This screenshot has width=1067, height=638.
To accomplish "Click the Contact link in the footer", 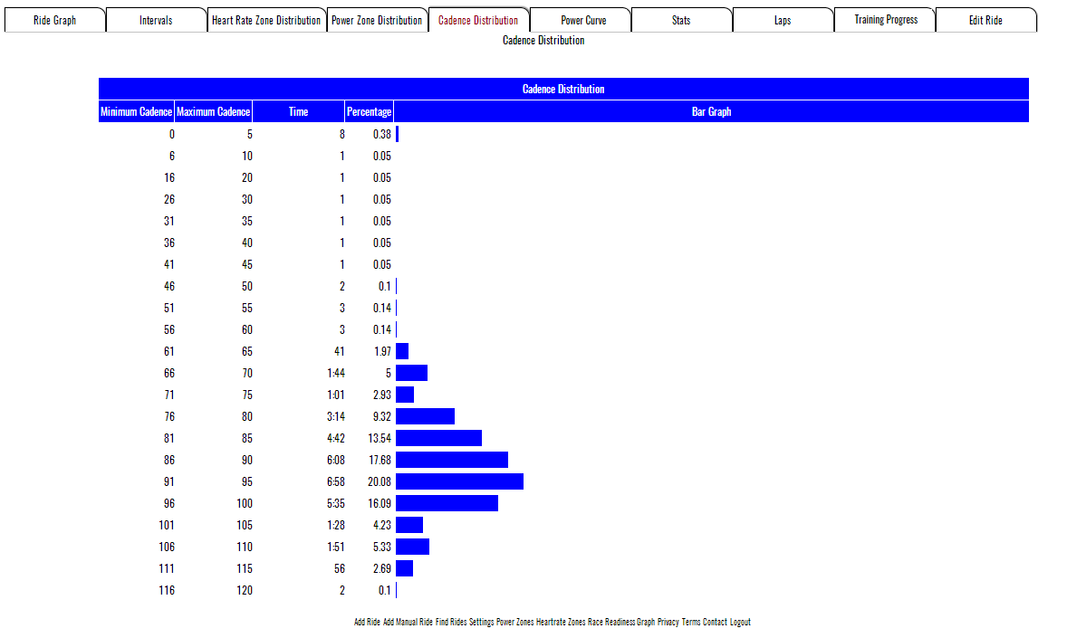I will [x=715, y=623].
